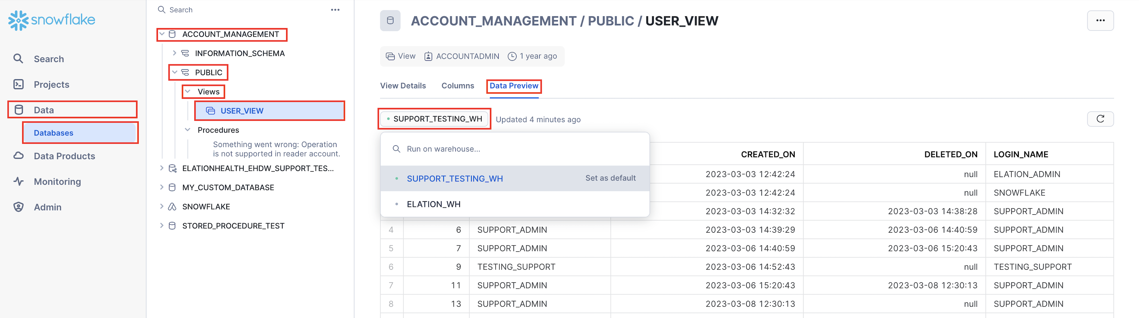Click the Projects terminal icon
The width and height of the screenshot is (1139, 318).
(18, 84)
